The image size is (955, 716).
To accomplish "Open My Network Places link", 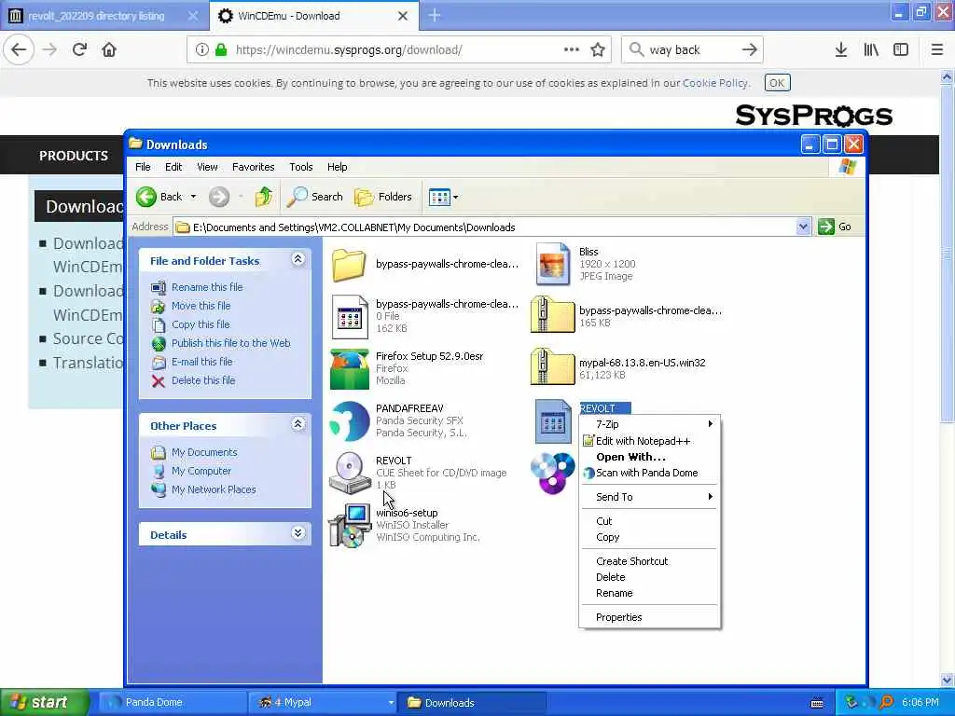I will pyautogui.click(x=214, y=489).
